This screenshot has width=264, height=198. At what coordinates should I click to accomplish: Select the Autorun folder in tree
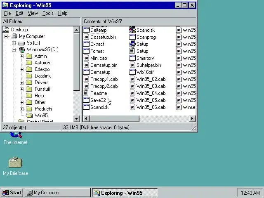coord(38,63)
